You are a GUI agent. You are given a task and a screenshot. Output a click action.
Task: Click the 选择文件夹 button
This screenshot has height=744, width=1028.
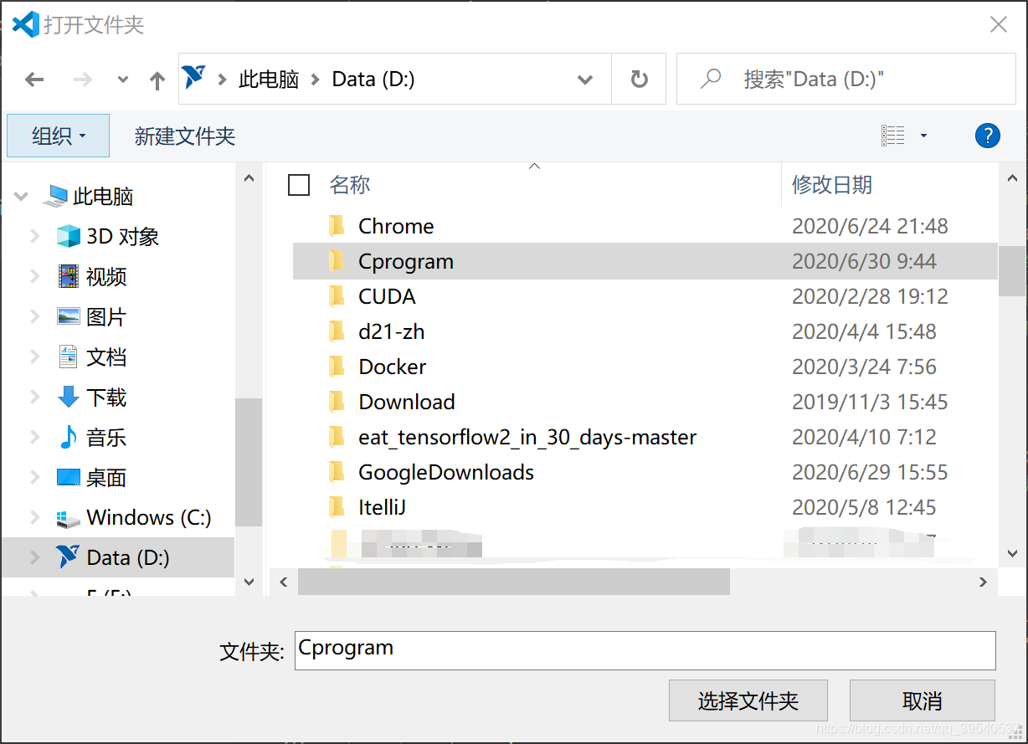[748, 700]
